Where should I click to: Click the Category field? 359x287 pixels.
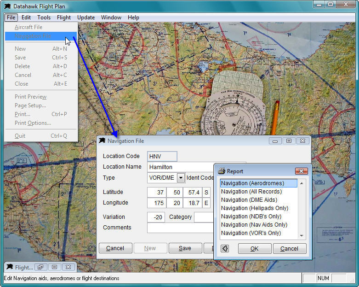pos(204,217)
